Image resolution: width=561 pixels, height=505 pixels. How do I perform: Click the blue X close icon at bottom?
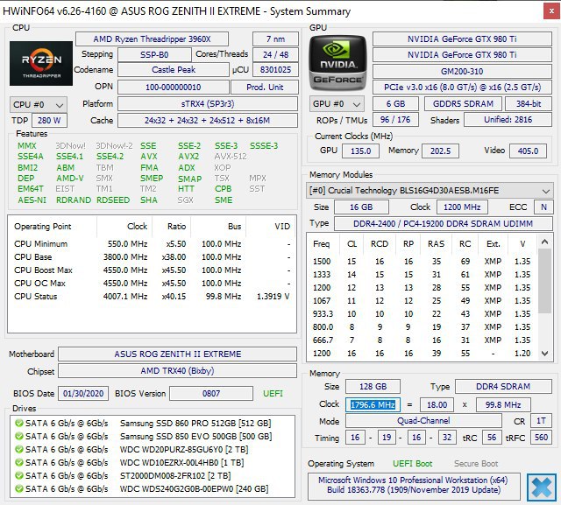click(x=542, y=487)
